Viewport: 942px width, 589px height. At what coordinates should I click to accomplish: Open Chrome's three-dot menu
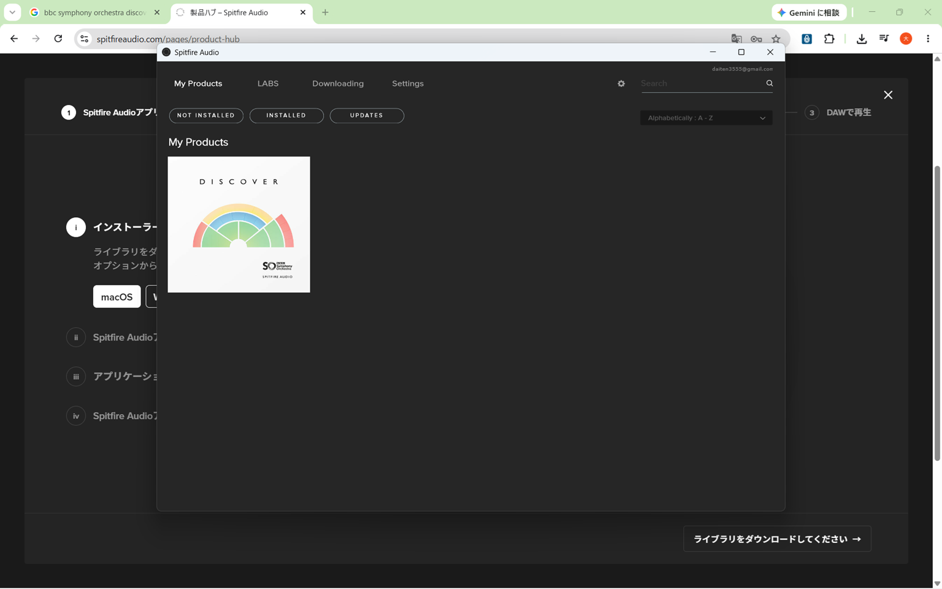[x=928, y=39]
